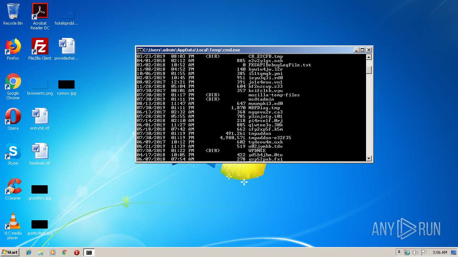Click cmd window scroll up arrow
The image size is (458, 257).
coord(369,57)
